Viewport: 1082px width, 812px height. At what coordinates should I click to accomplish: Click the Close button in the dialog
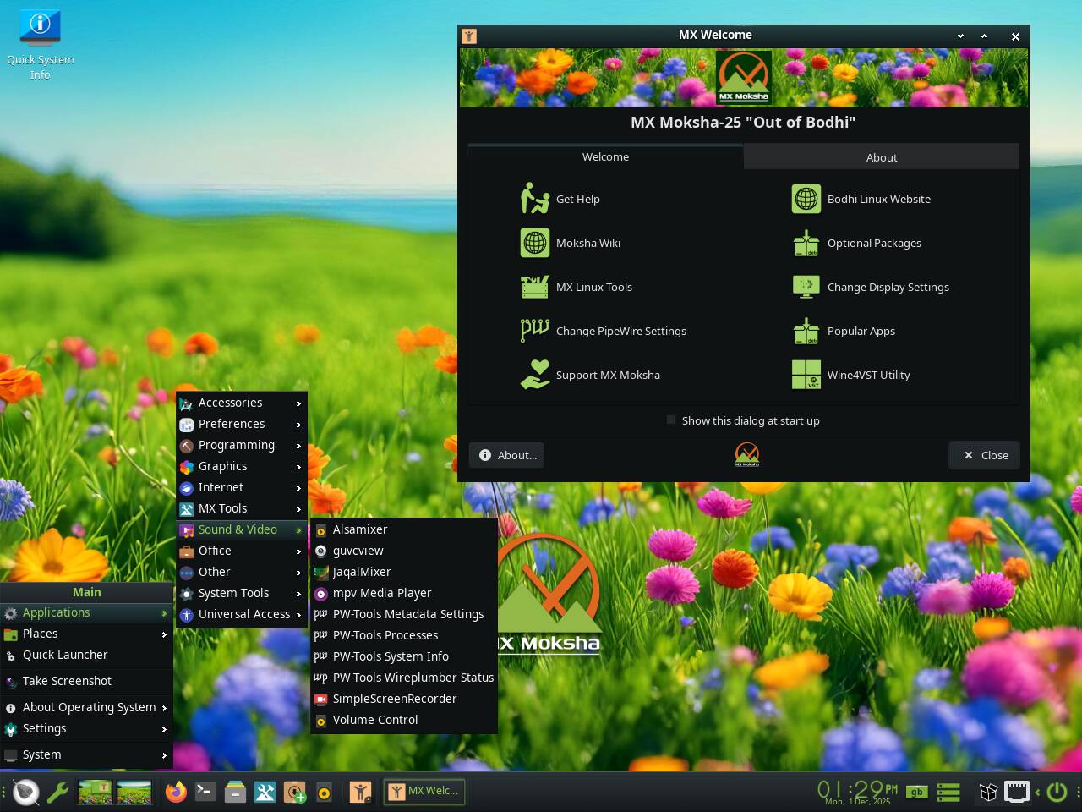click(985, 455)
